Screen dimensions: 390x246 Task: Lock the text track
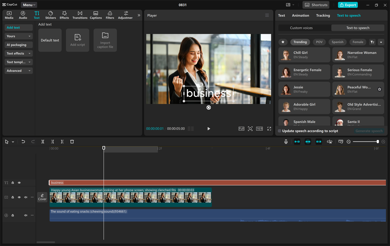[12, 183]
